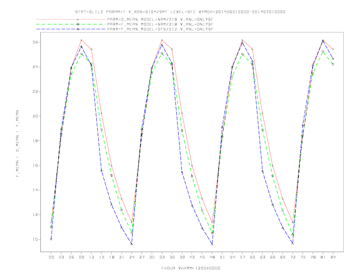Screen dimensions: 363x280
Task: Click the blue triangle data point at hour 63
Action: pyautogui.click(x=263, y=171)
